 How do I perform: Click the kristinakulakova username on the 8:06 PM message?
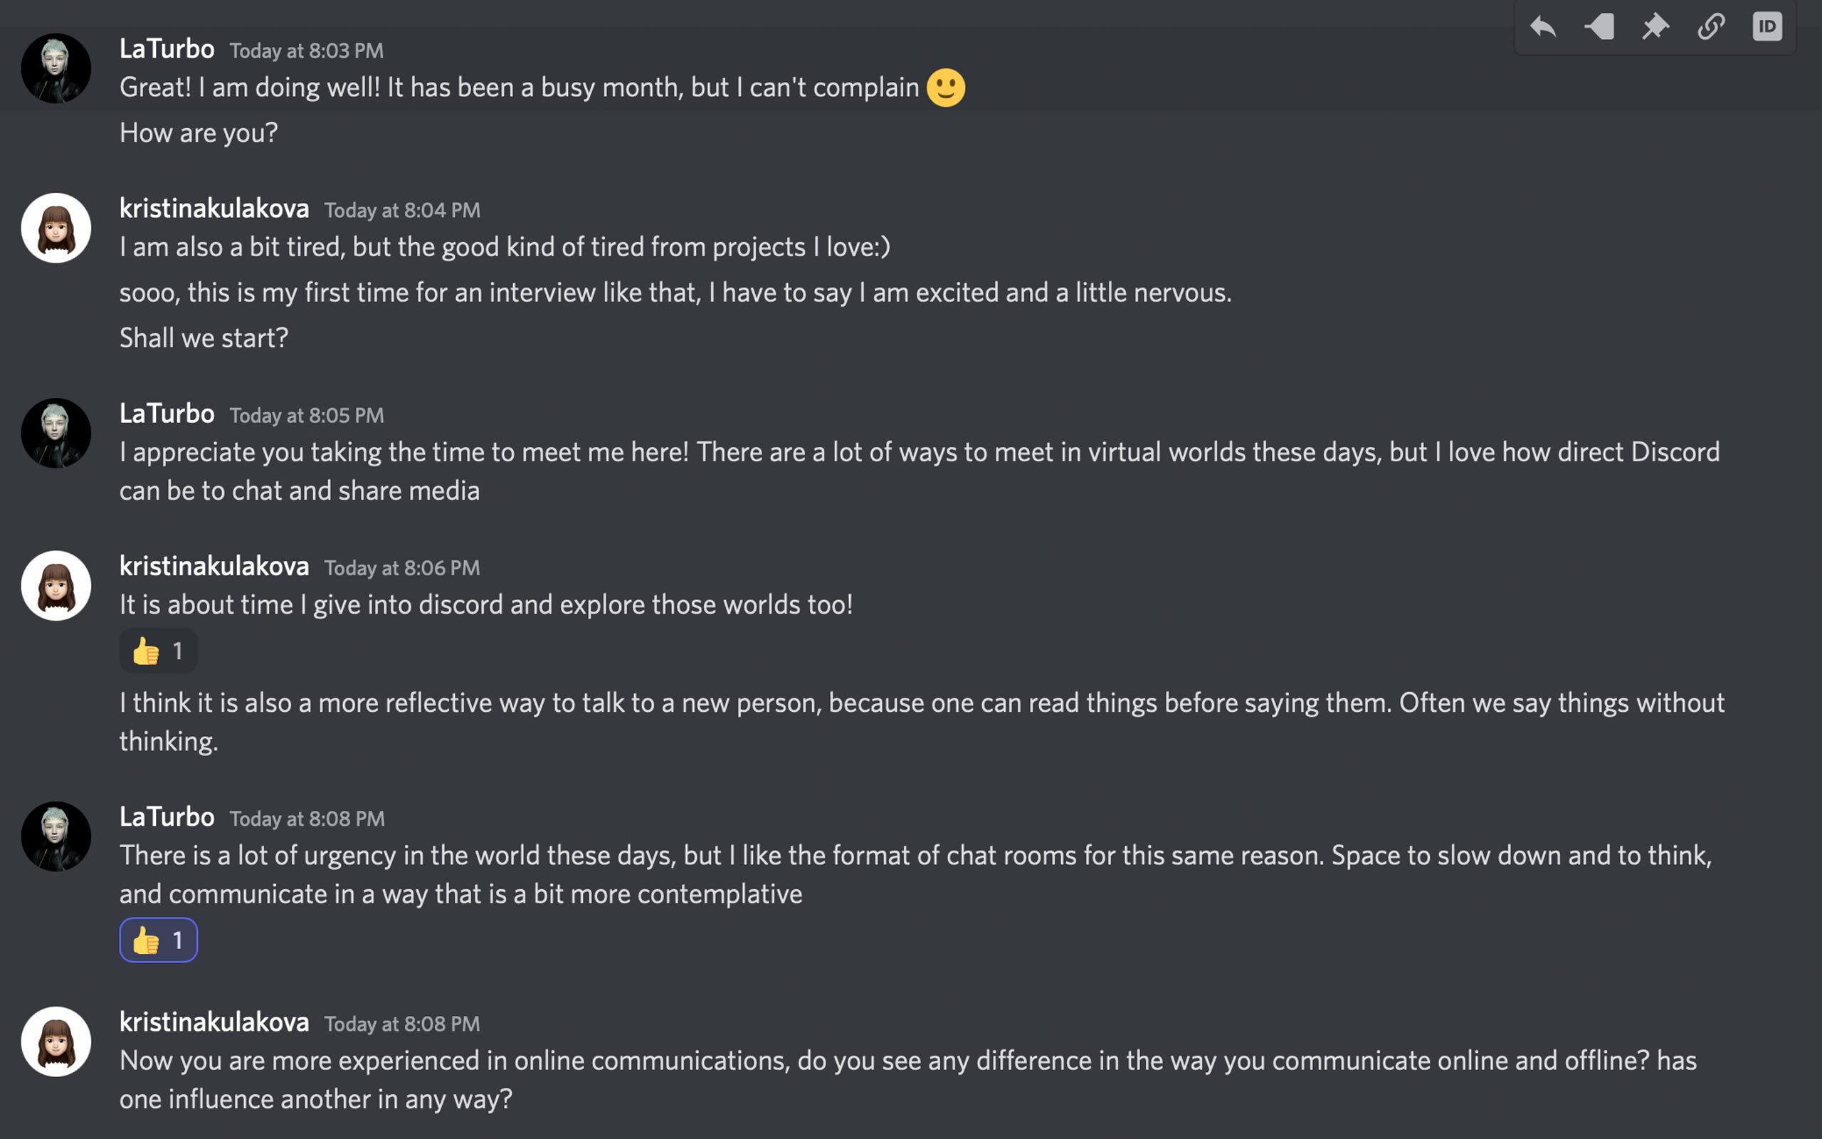[x=214, y=567]
